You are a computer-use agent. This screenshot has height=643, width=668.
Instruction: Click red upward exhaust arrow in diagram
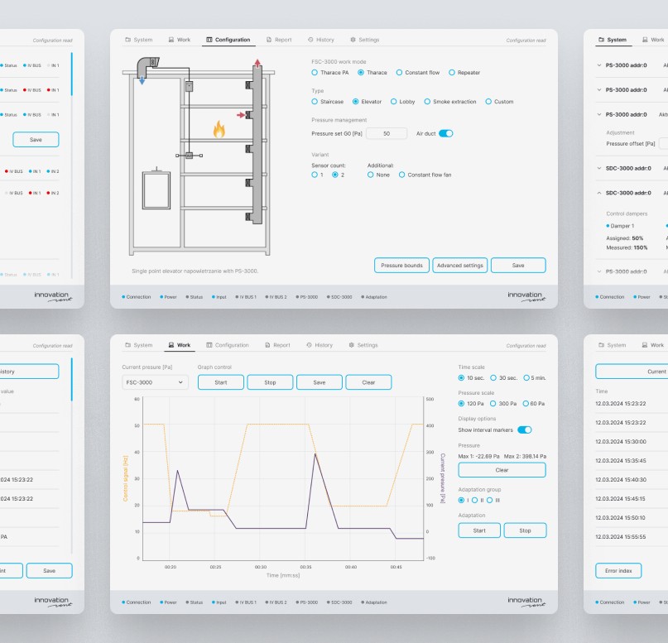pyautogui.click(x=257, y=63)
